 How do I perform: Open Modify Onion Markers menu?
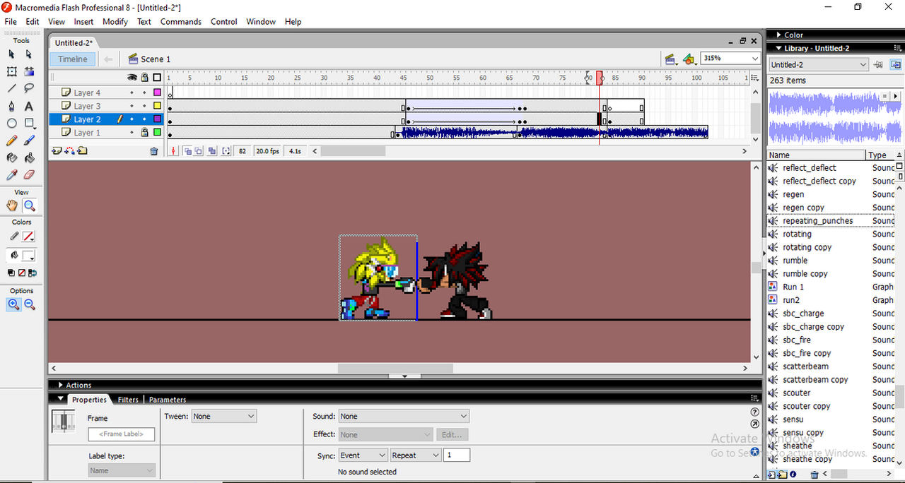[x=226, y=151]
